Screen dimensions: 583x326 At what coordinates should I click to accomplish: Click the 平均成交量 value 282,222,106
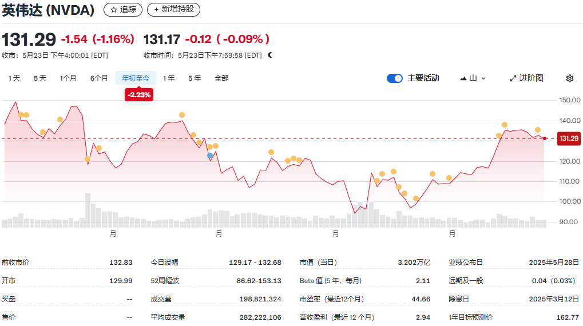point(260,317)
